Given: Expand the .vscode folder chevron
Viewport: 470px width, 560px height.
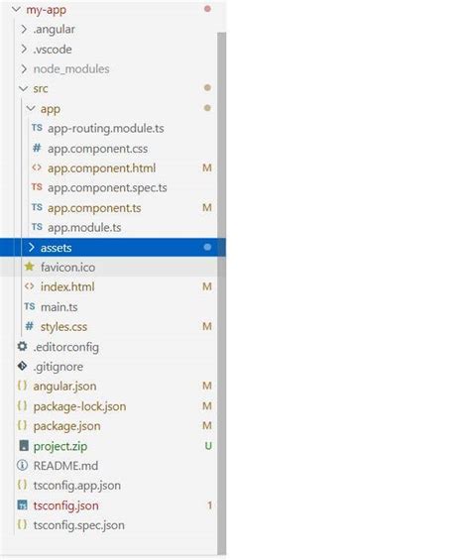Looking at the screenshot, I should coord(24,49).
